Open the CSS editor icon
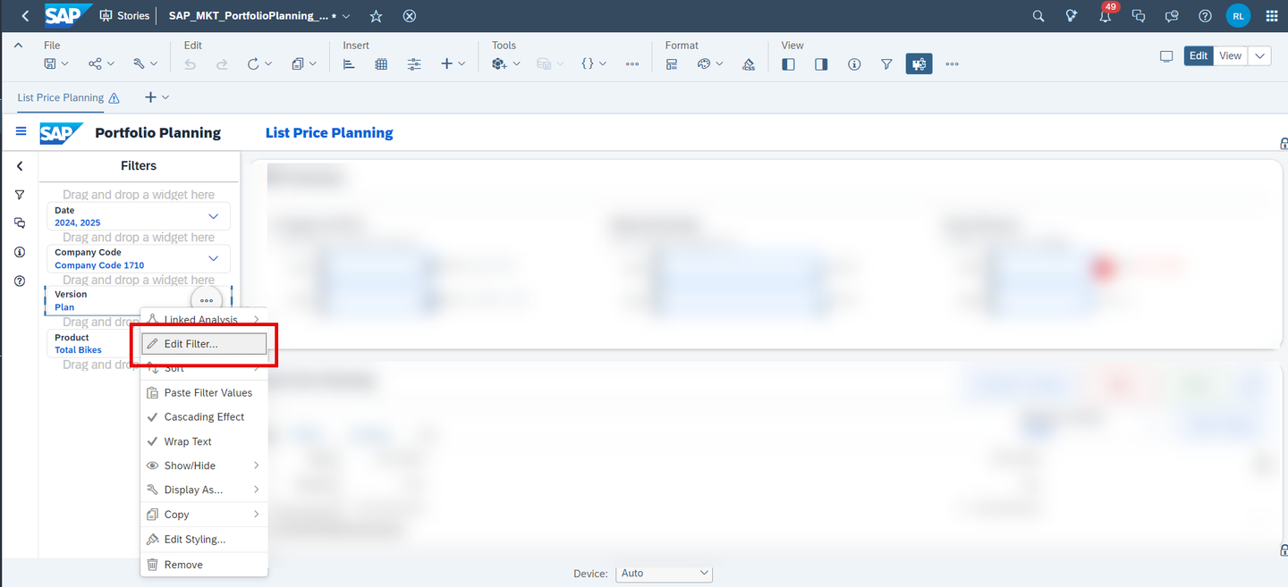This screenshot has height=587, width=1288. (x=749, y=64)
